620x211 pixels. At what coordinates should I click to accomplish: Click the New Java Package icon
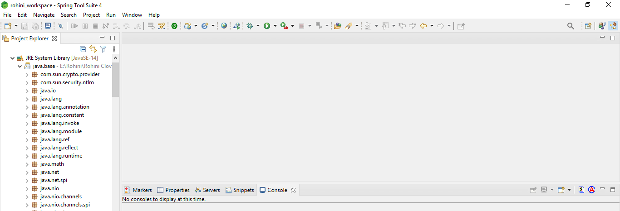point(188,26)
